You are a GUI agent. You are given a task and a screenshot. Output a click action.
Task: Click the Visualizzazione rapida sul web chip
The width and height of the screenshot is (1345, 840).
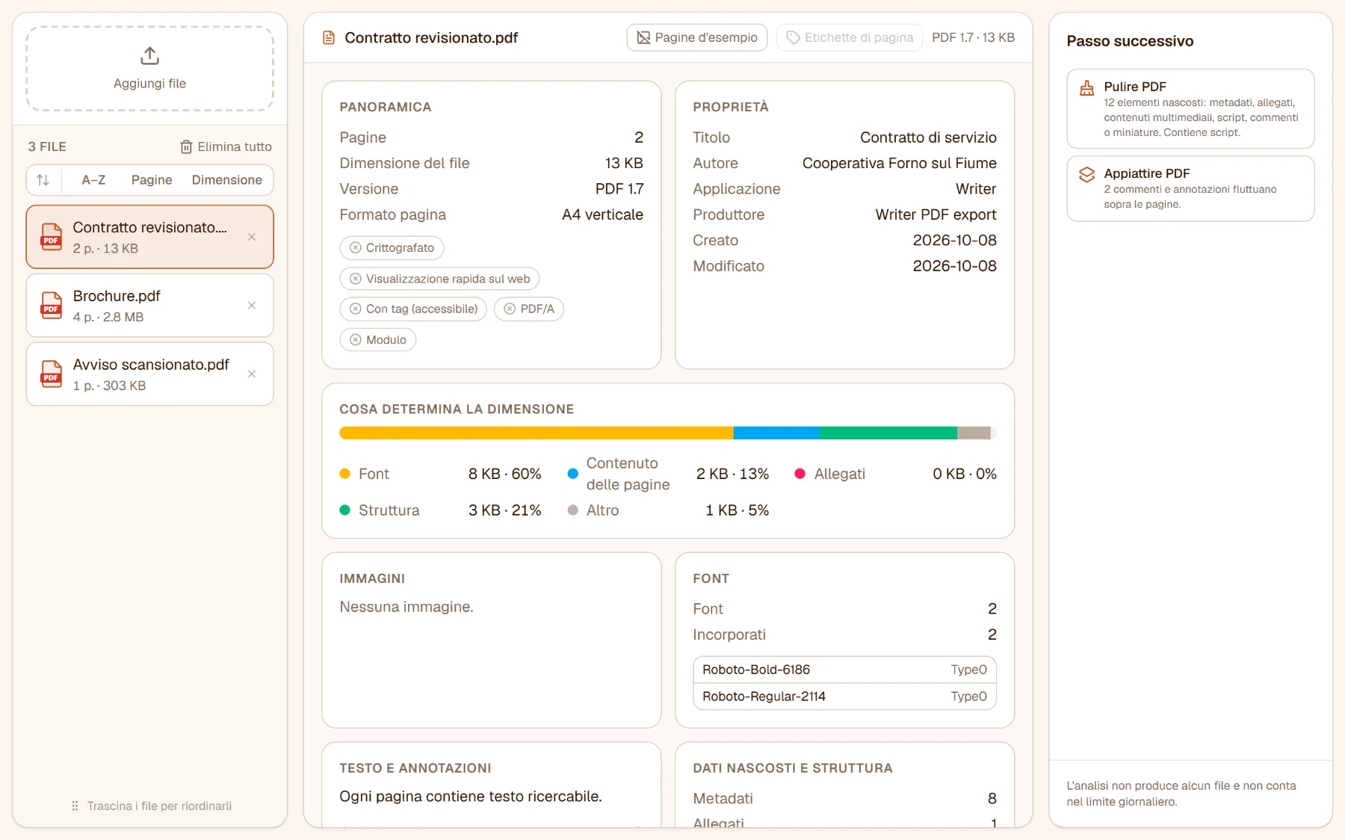tap(439, 279)
